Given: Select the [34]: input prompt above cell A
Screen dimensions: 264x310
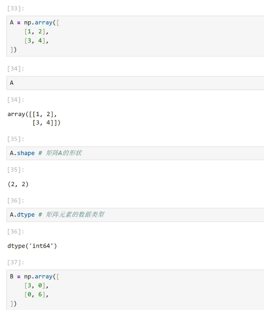Looking at the screenshot, I should pos(16,69).
